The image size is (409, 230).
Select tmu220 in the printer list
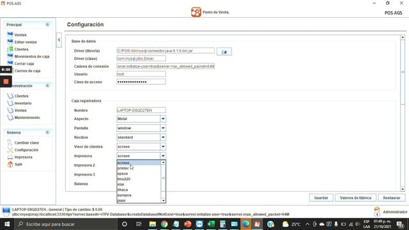point(139,179)
